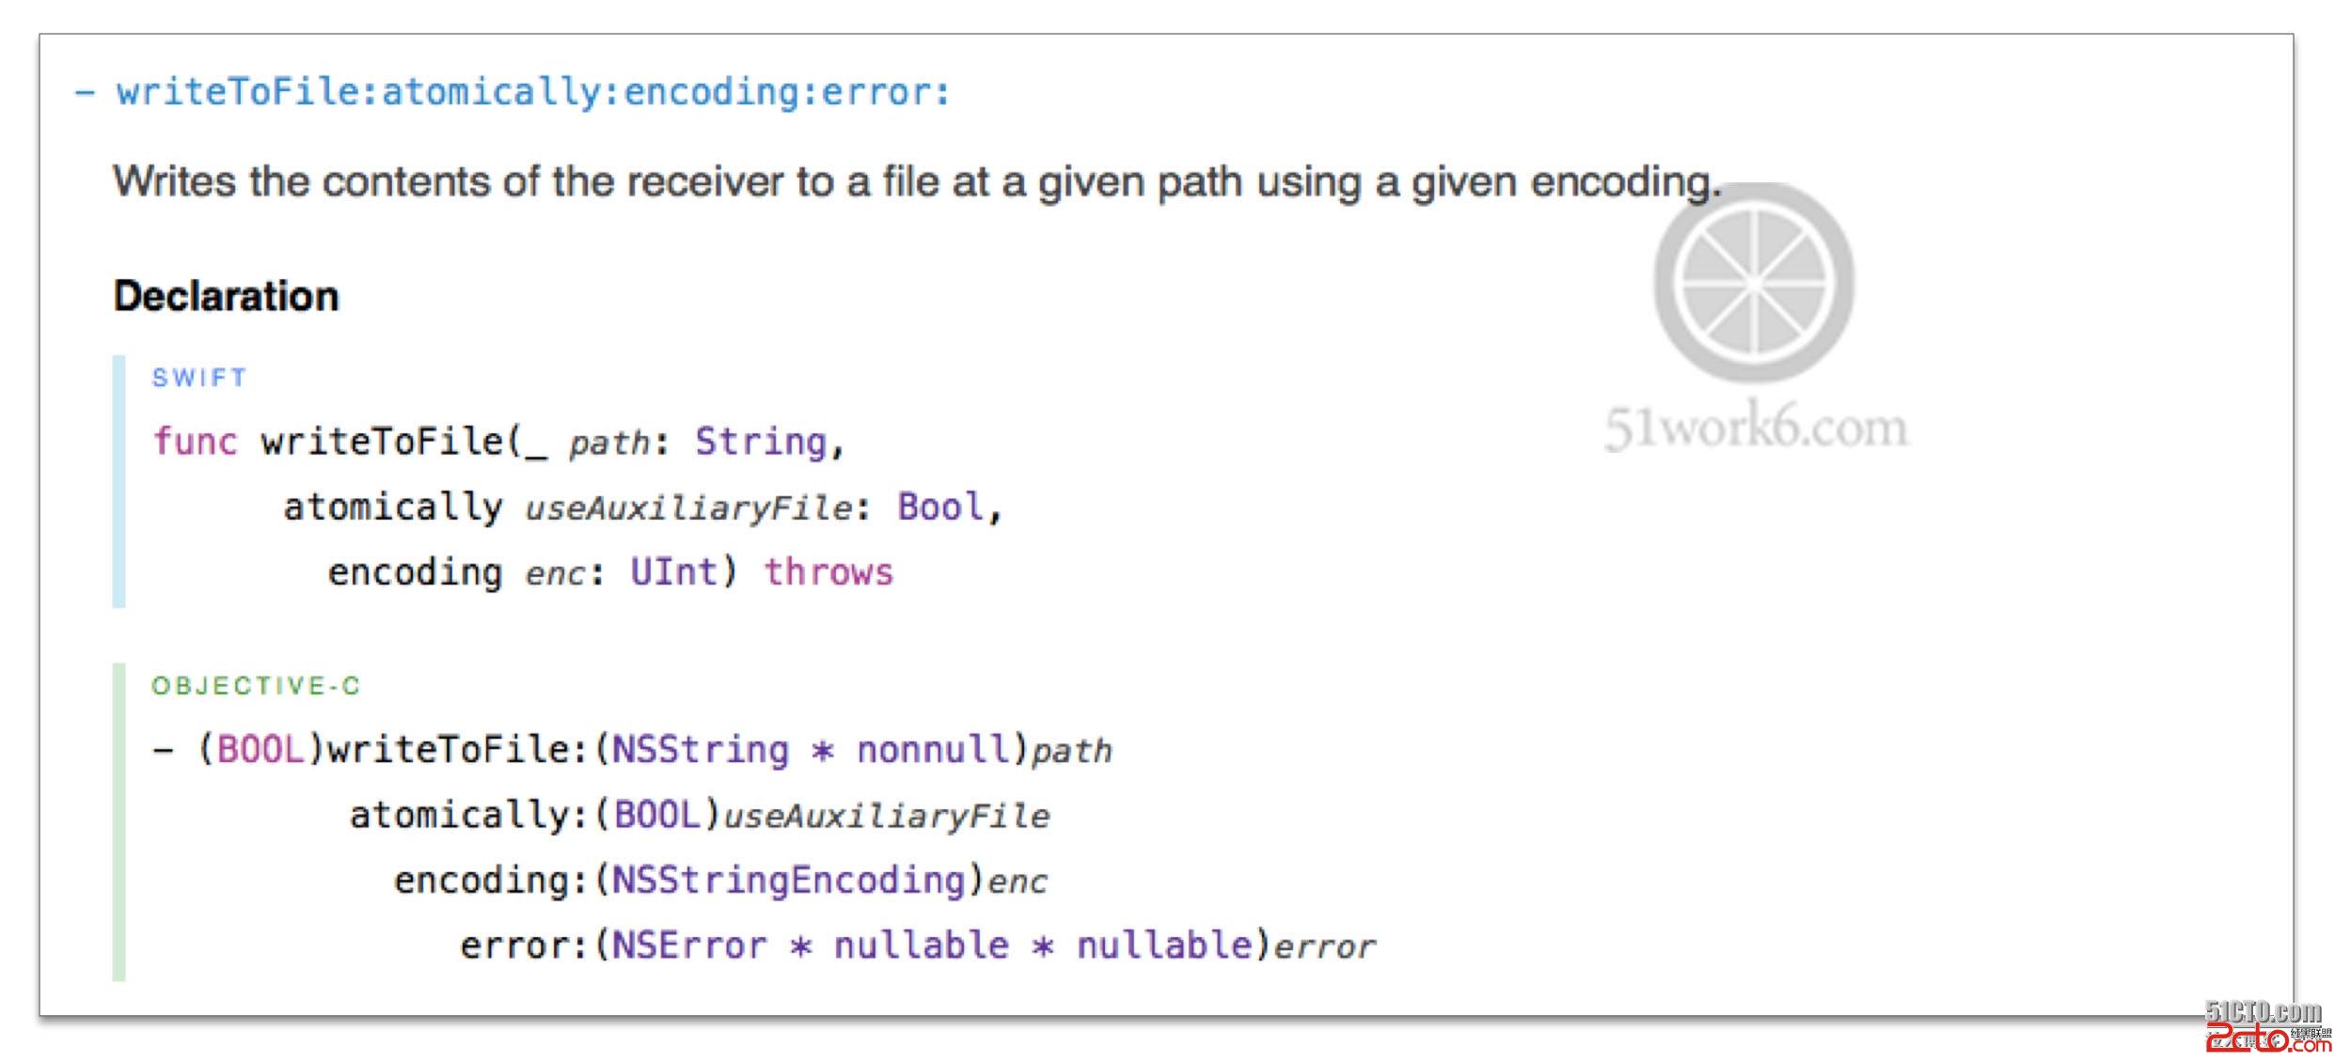Select the SWIFT language label

tap(199, 378)
